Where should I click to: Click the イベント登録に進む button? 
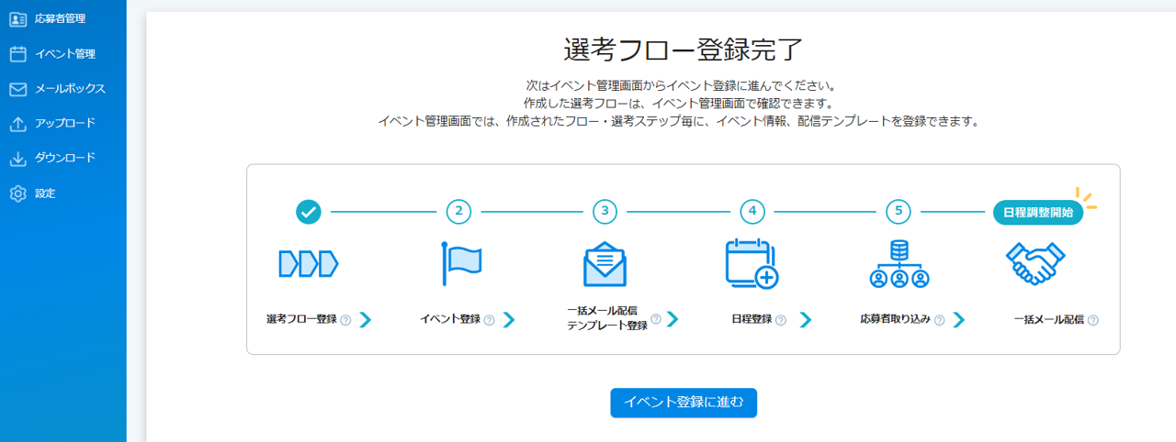point(684,403)
